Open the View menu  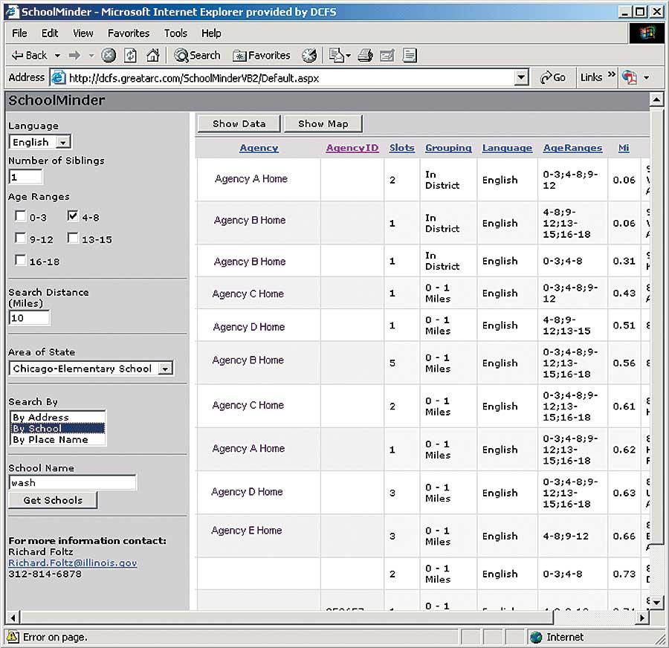coord(83,33)
